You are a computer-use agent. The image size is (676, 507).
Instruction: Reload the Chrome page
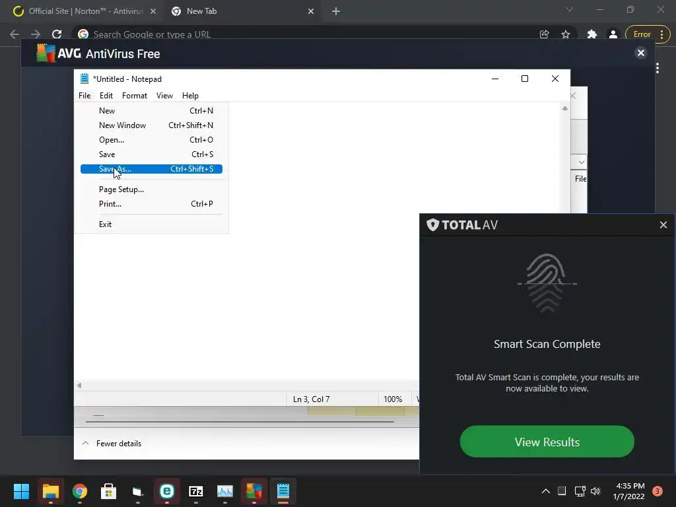[x=57, y=34]
